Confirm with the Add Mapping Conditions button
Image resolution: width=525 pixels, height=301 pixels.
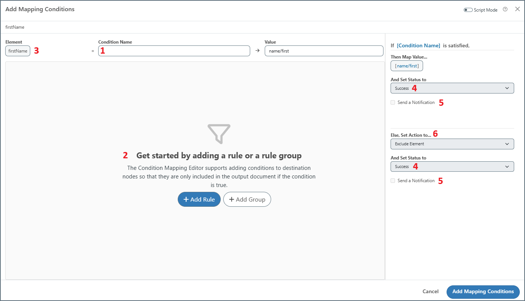(x=483, y=292)
